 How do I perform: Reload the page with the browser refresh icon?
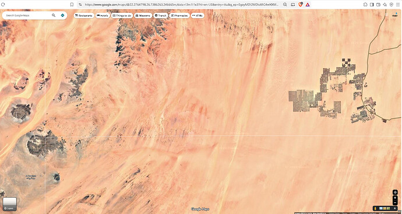3,5
